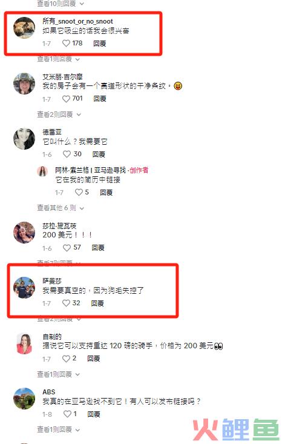Open 莎拉·施瓦茨 profile avatar
This screenshot has width=294, height=444.
(x=24, y=233)
